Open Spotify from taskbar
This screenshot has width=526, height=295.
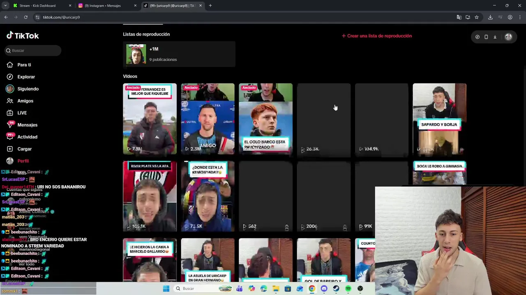(x=348, y=288)
